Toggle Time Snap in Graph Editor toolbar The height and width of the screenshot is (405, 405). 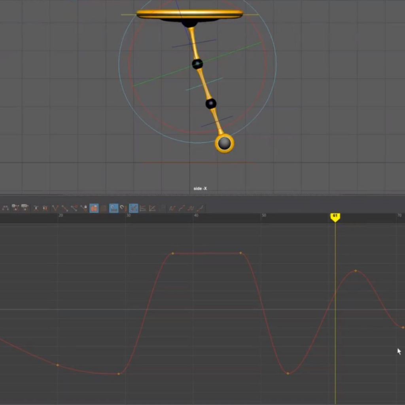(114, 208)
